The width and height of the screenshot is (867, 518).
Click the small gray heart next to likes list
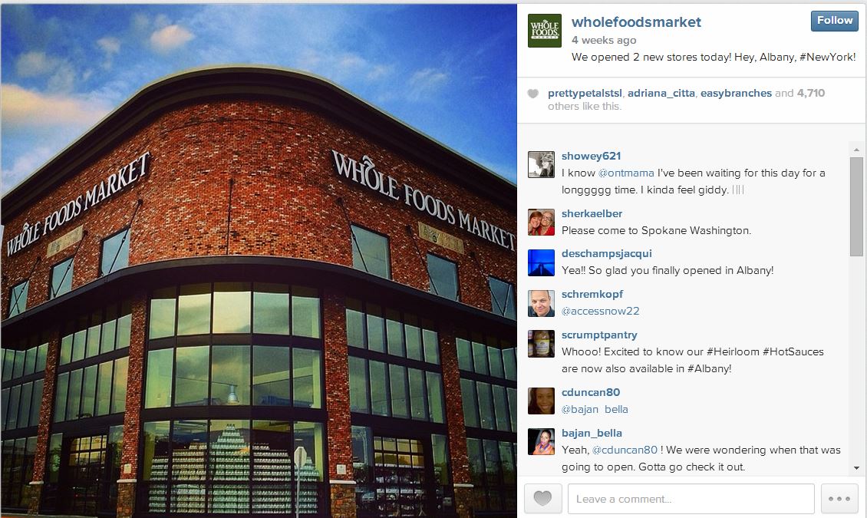(532, 94)
